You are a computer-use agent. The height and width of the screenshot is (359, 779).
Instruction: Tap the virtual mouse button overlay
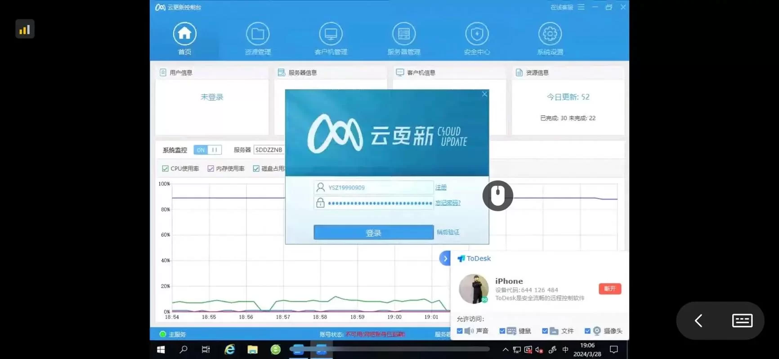498,196
